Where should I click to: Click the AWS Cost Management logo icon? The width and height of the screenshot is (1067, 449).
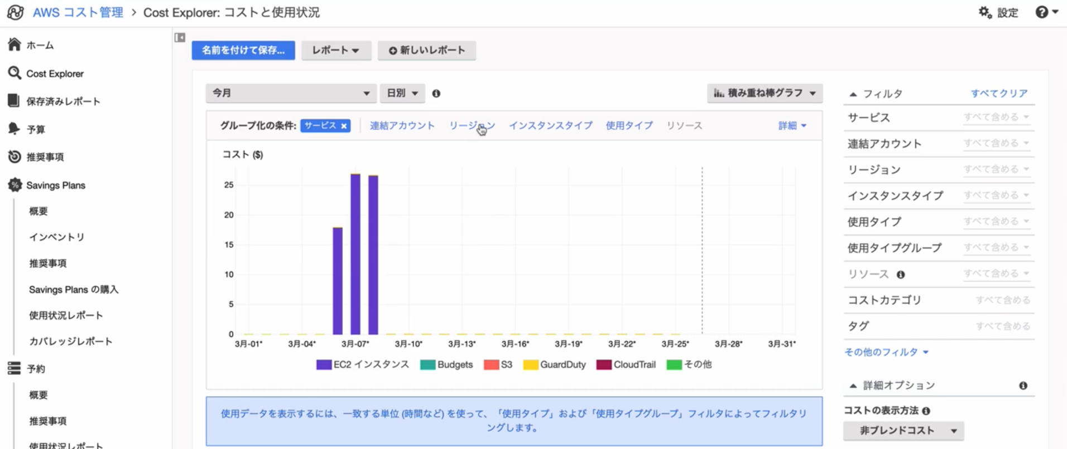[x=15, y=12]
